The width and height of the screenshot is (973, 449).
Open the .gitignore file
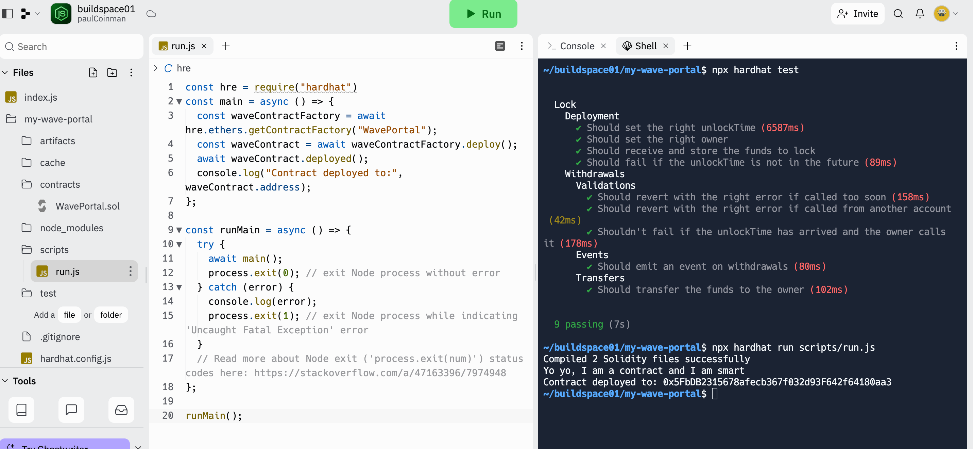60,337
